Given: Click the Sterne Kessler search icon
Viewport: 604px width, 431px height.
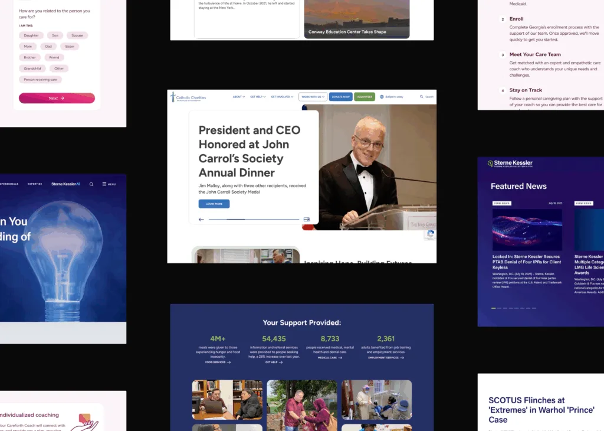Looking at the screenshot, I should click(x=91, y=184).
